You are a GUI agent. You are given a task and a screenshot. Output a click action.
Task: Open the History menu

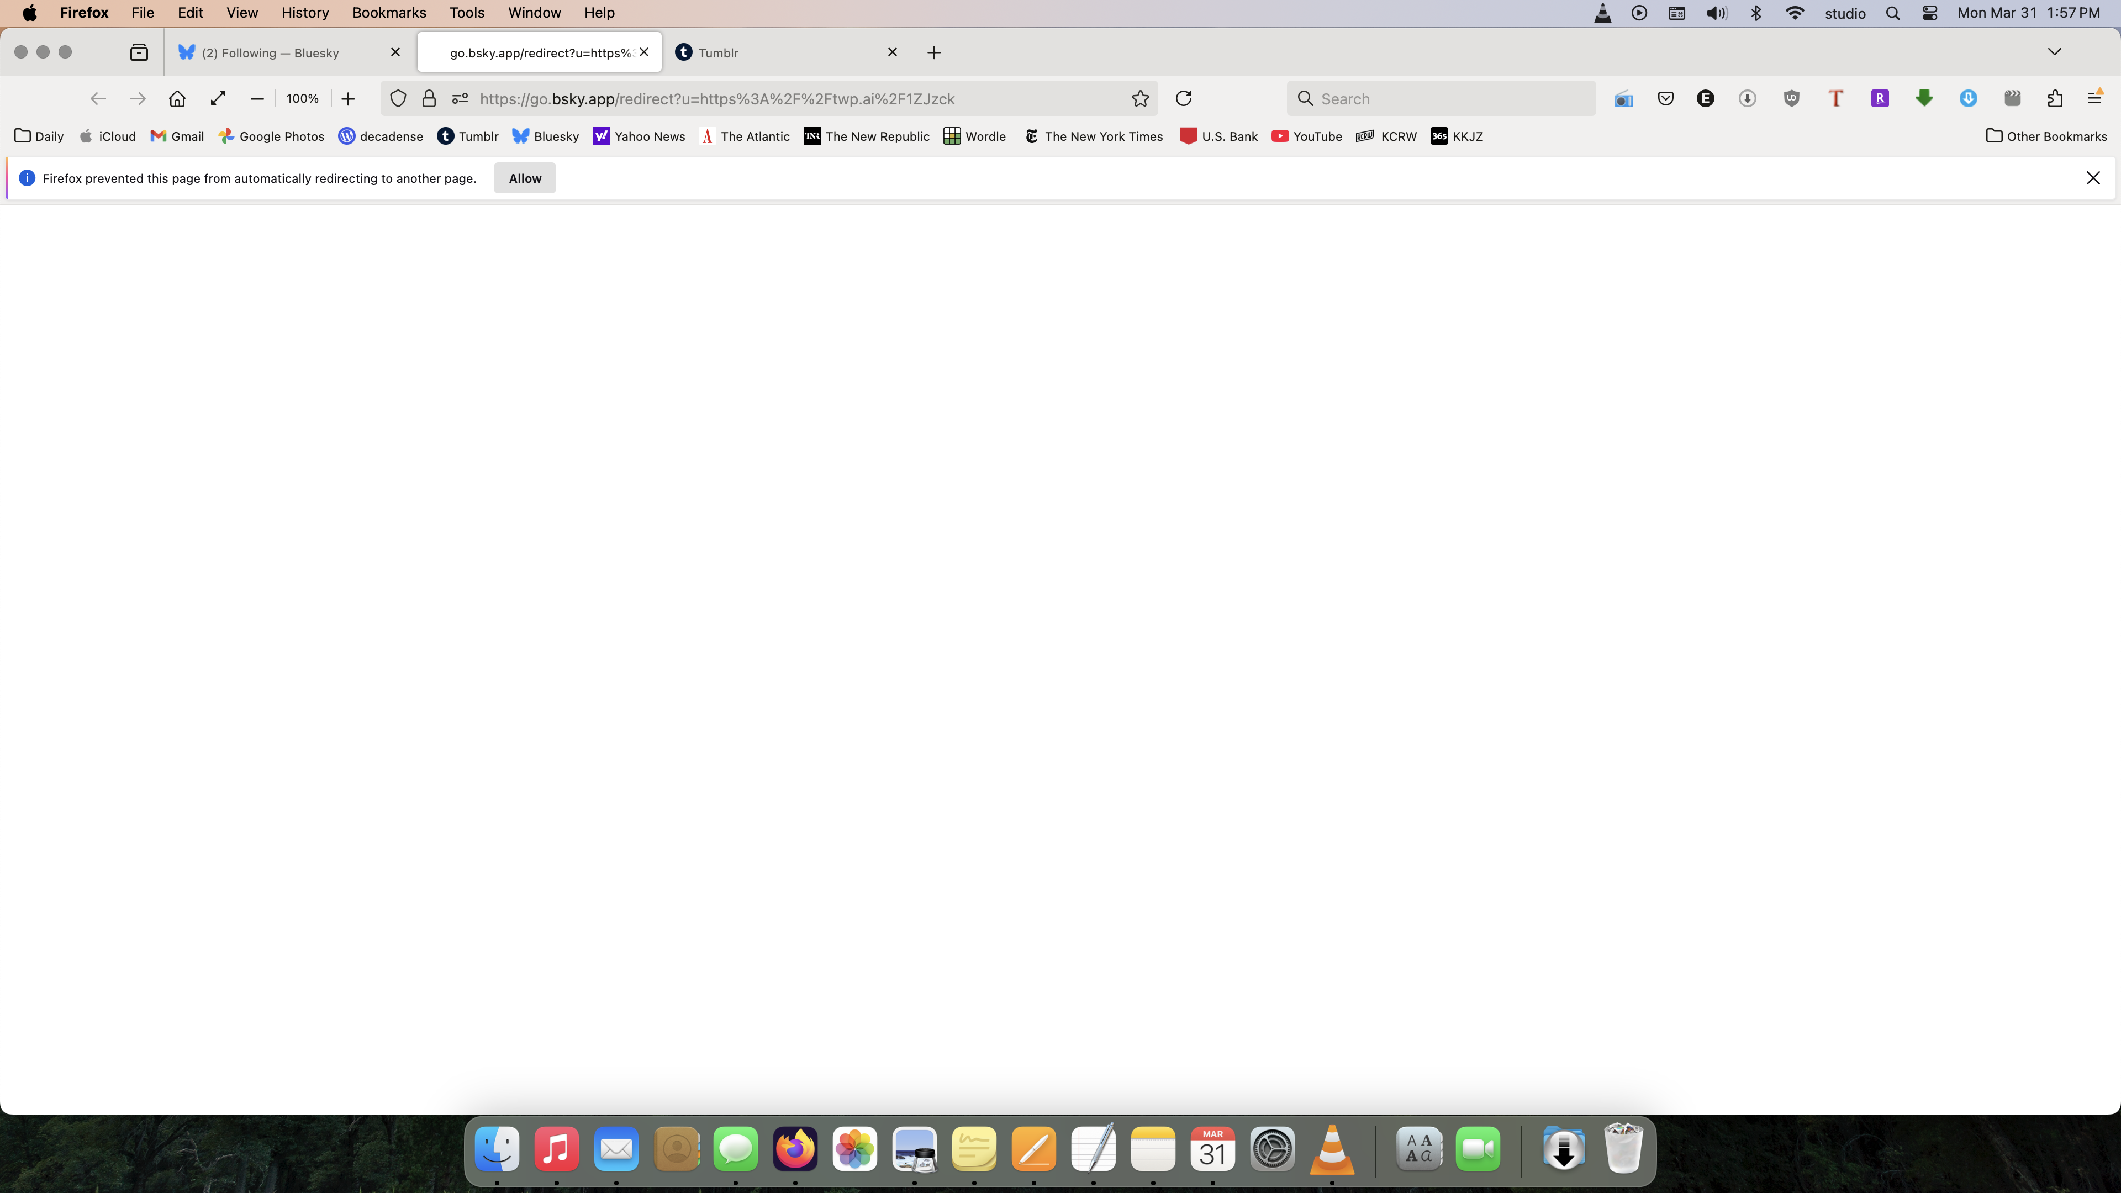pos(305,12)
